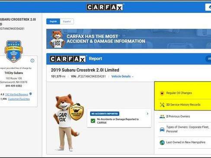Click the 2019 Subaru Crosstrek 2.0I Limited title

[85, 70]
